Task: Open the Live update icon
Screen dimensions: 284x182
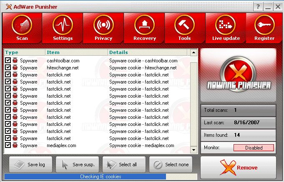Action: pos(226,25)
